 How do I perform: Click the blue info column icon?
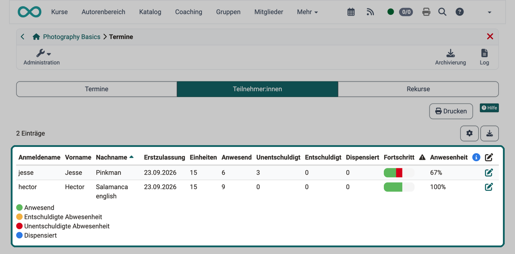tap(476, 157)
